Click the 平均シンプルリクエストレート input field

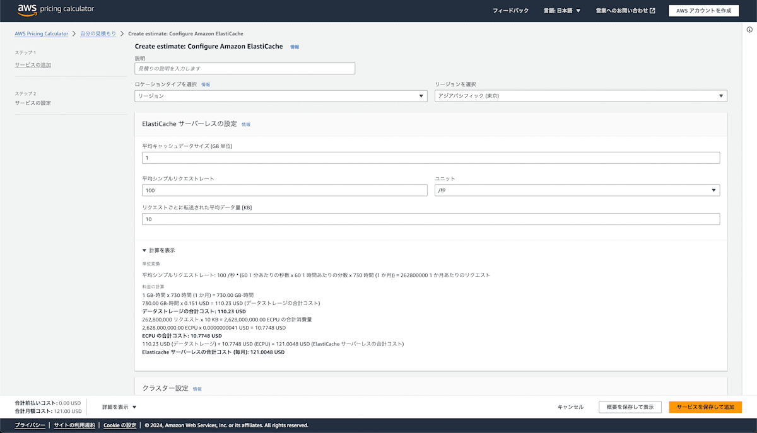(x=285, y=190)
